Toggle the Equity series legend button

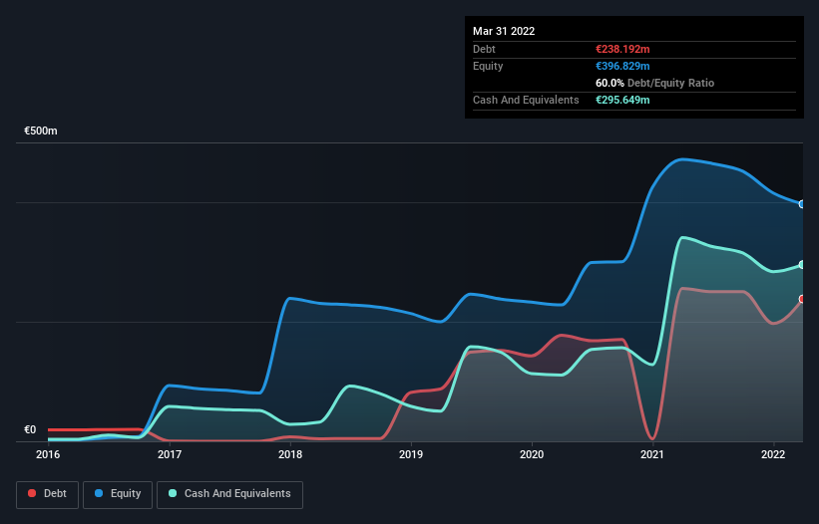(118, 494)
